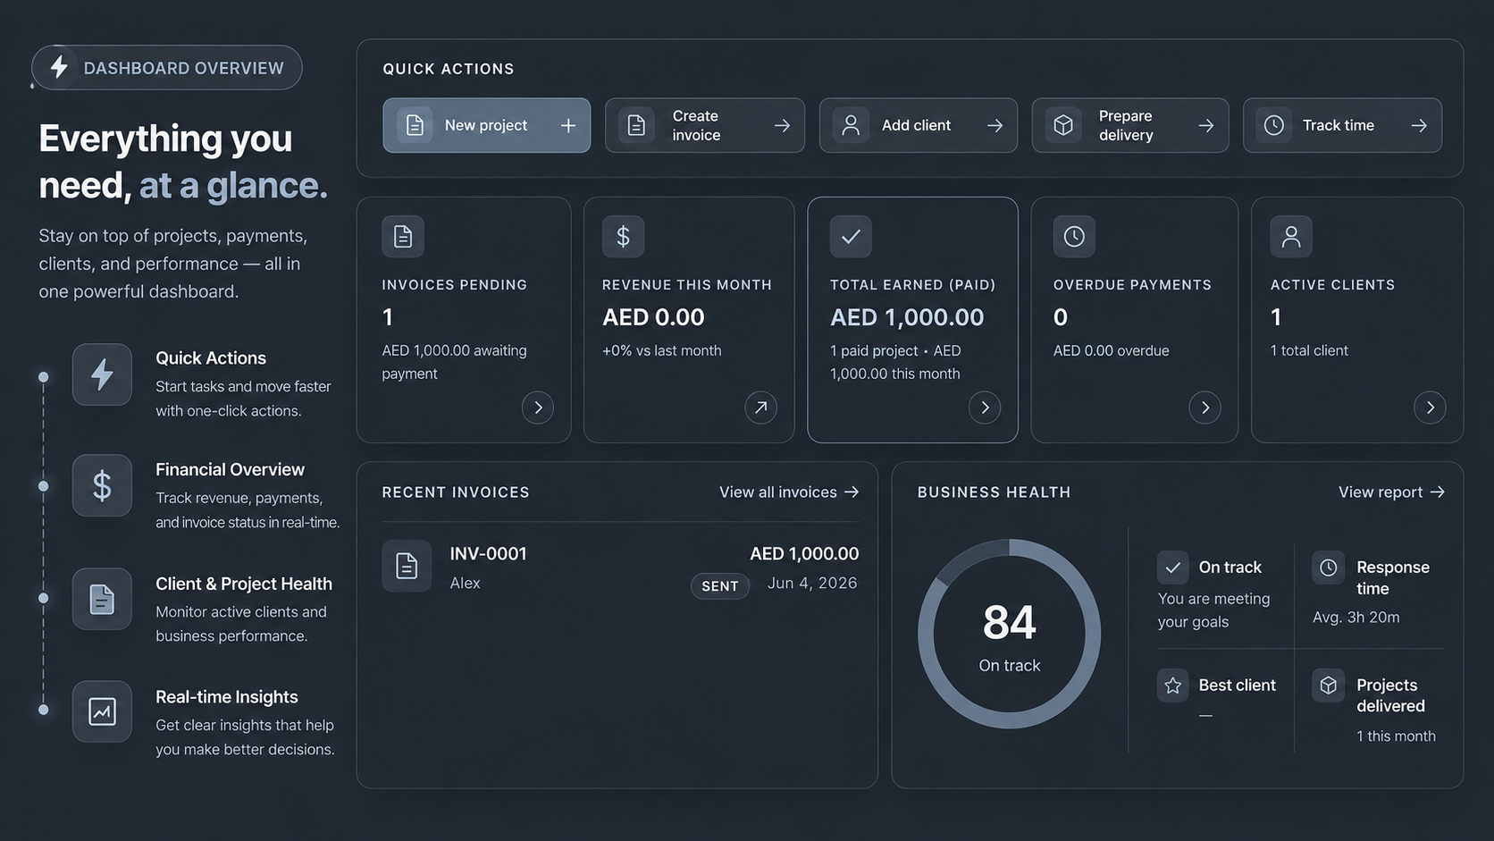Click AED 1,000.00 awaiting payment text

click(x=454, y=362)
